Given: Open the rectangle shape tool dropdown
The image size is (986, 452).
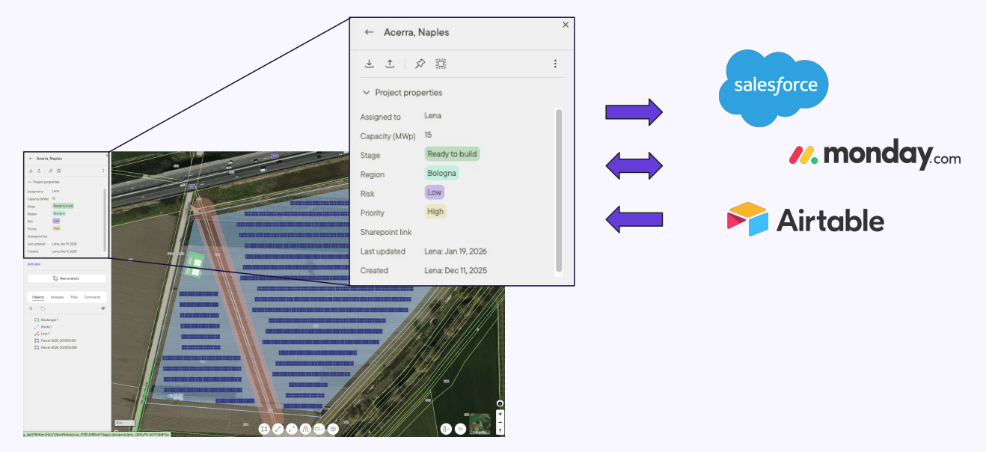Looking at the screenshot, I should [319, 429].
